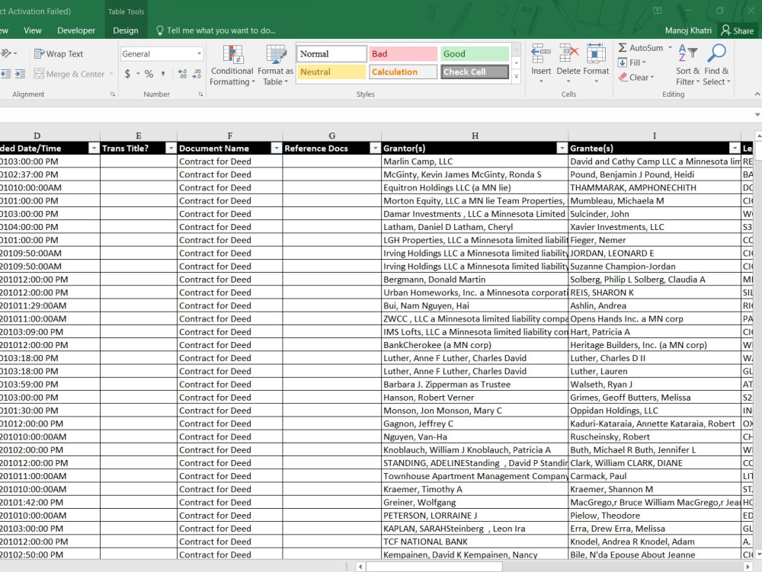This screenshot has width=762, height=572.
Task: Open the Developer tab
Action: pyautogui.click(x=76, y=30)
